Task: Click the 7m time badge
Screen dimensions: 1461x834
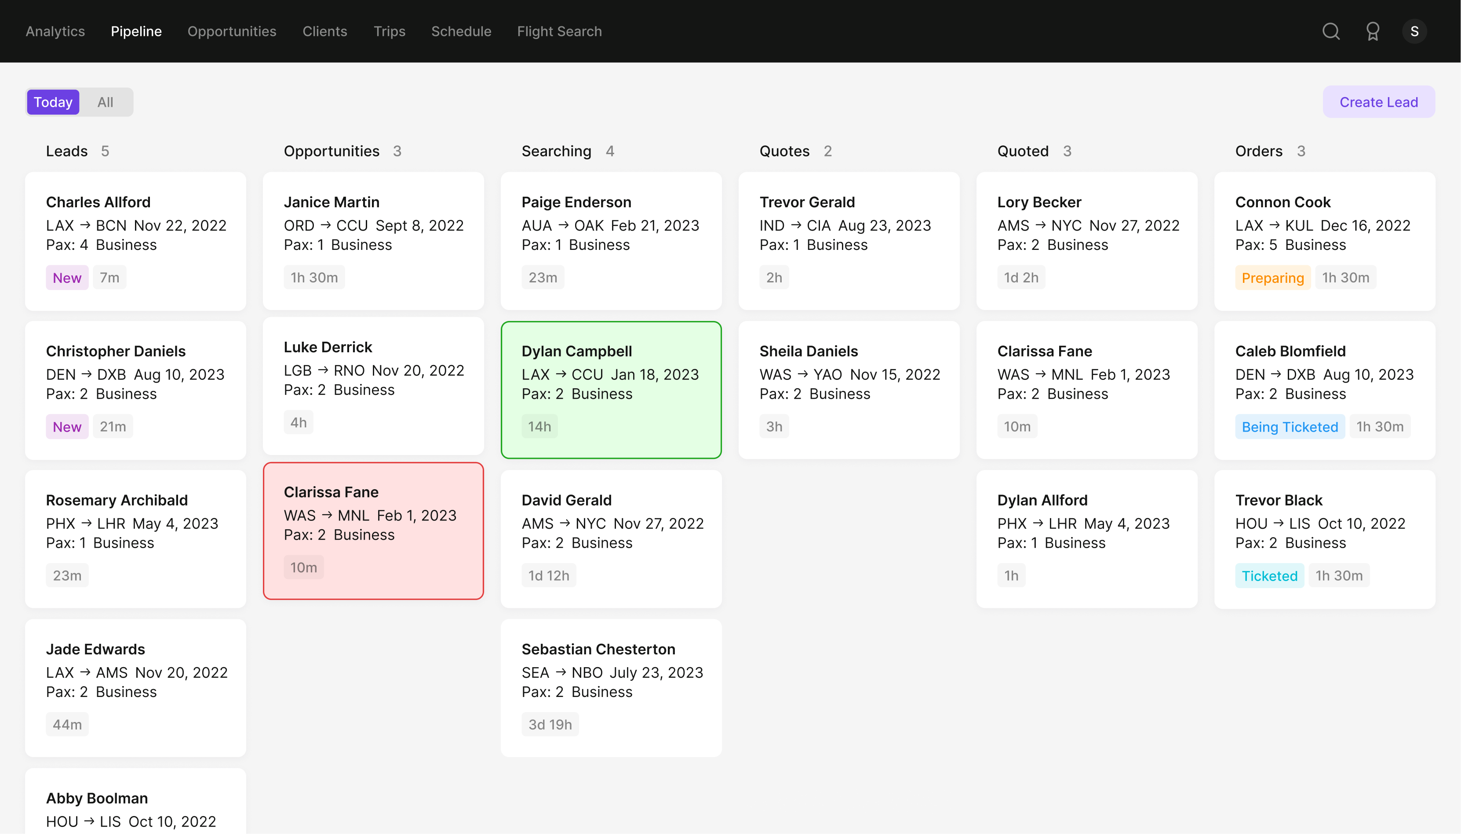Action: [x=109, y=278]
